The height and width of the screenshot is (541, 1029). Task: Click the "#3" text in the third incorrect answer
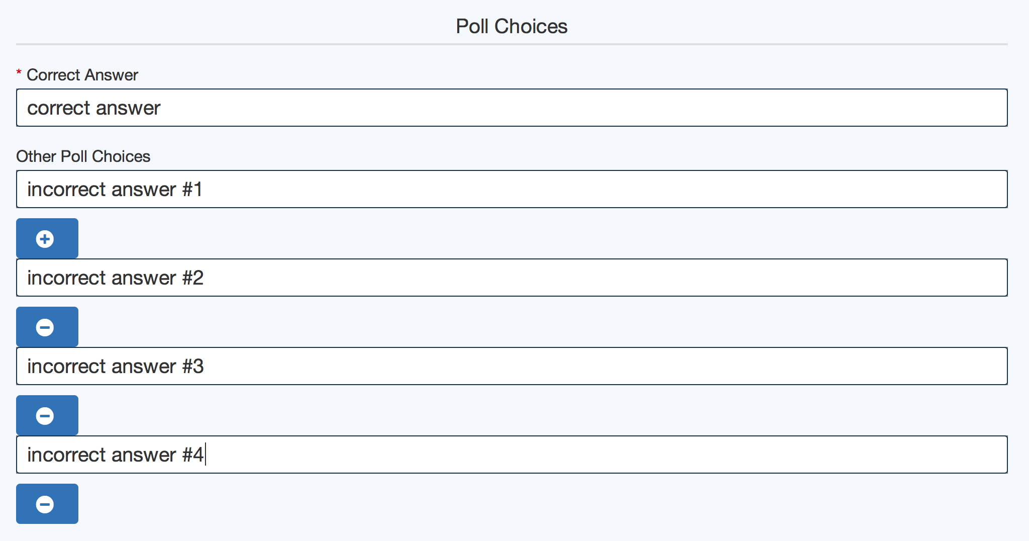click(193, 367)
